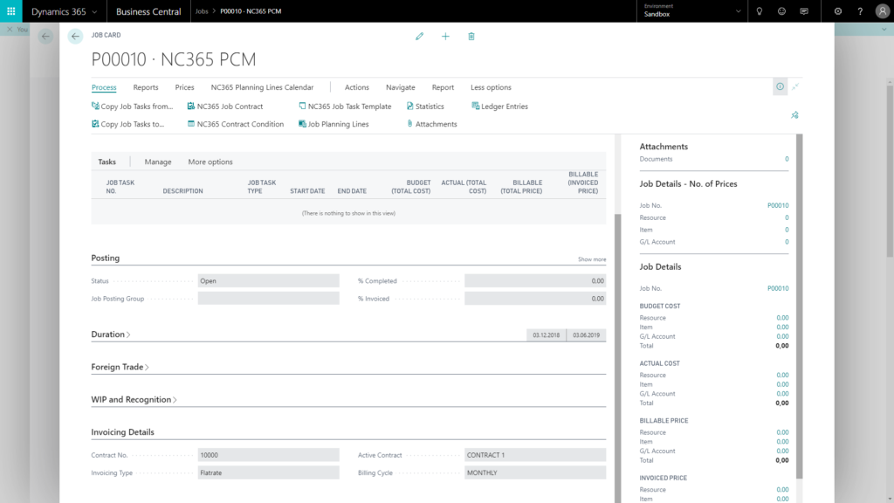Collapse the Posting section header

106,258
